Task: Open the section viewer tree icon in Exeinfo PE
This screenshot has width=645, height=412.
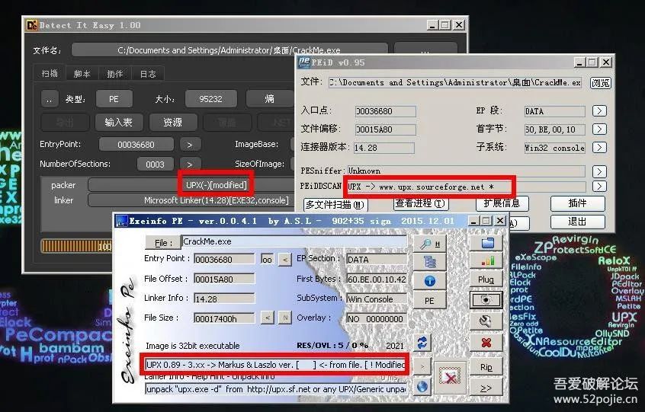Action: coord(429,262)
